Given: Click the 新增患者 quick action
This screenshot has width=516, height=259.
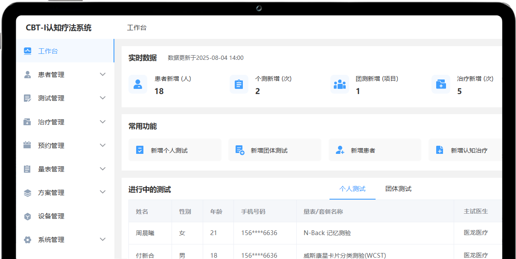Looking at the screenshot, I should (374, 150).
